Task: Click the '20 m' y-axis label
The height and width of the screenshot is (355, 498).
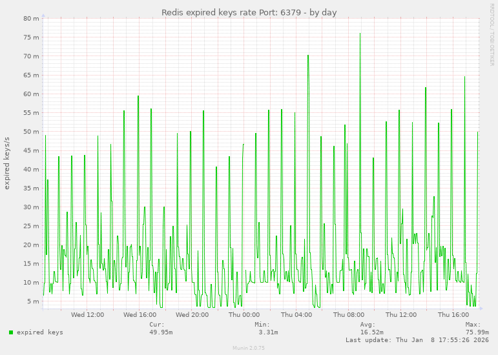Action: point(31,245)
